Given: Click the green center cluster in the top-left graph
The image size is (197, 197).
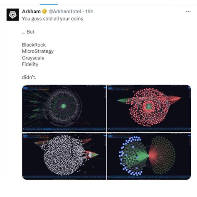Looking at the screenshot, I should 64,106.
